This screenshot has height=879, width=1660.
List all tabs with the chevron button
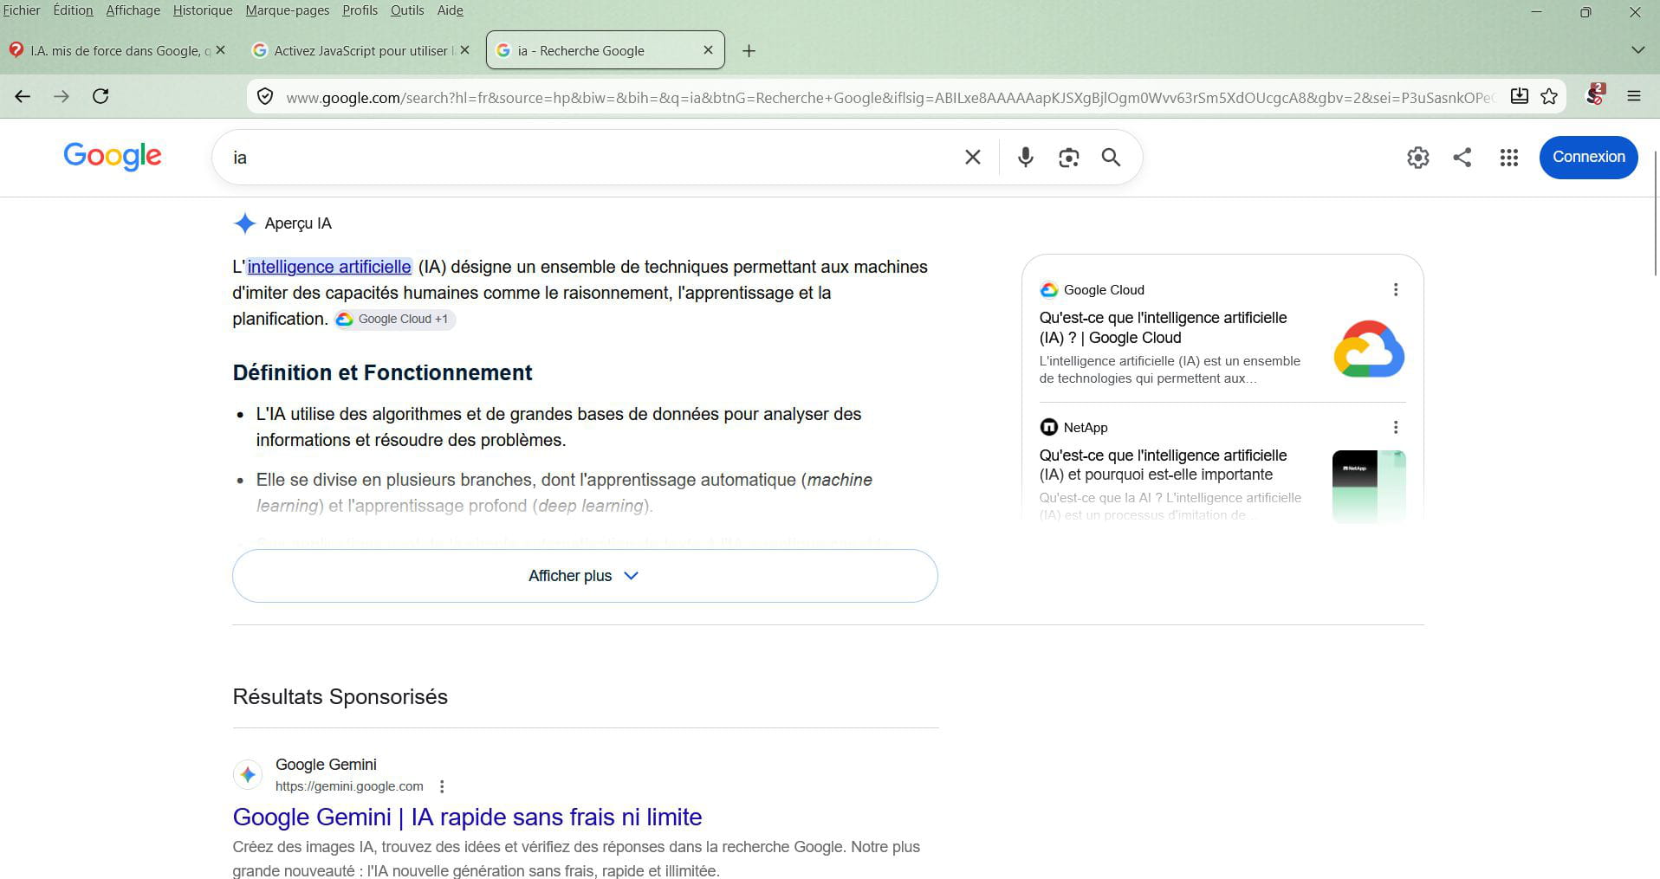(1637, 50)
